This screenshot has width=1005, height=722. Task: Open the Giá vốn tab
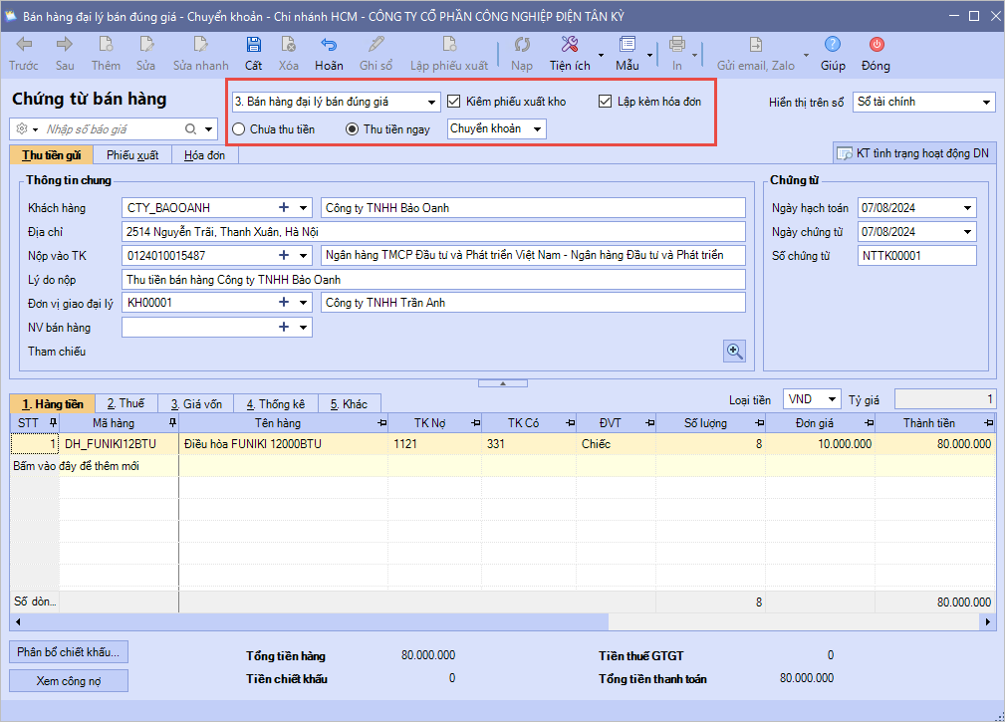(195, 403)
